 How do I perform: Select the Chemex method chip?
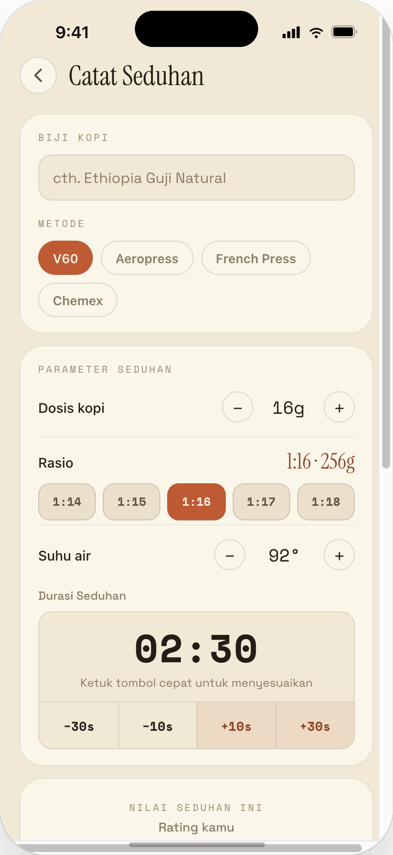pyautogui.click(x=78, y=300)
